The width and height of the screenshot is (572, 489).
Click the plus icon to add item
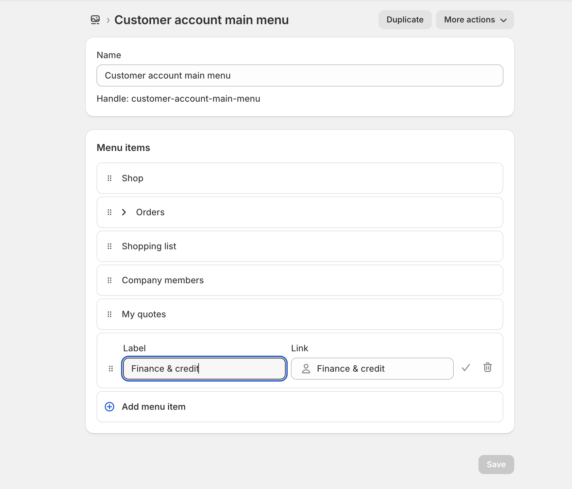pos(110,407)
